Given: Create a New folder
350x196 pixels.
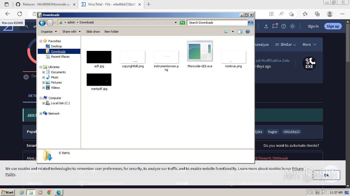Looking at the screenshot, I should [112, 32].
